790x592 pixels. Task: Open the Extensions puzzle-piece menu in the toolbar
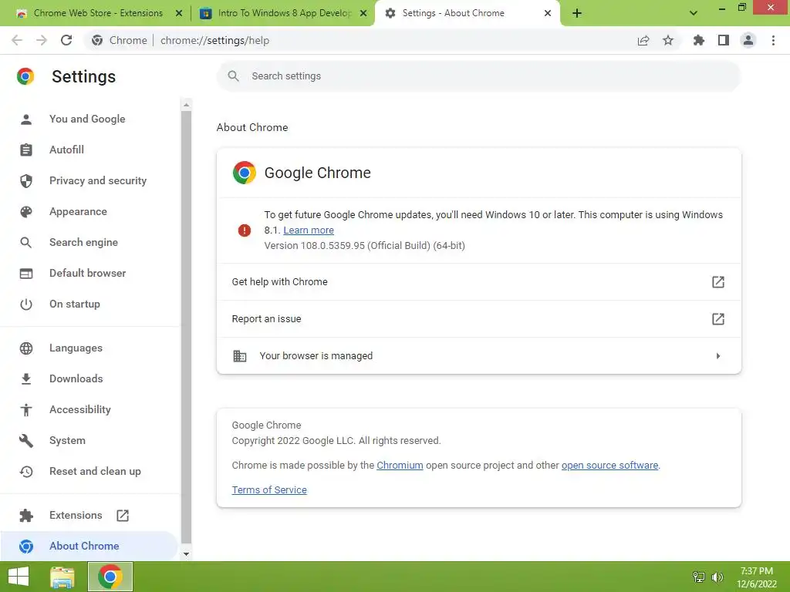click(x=699, y=40)
